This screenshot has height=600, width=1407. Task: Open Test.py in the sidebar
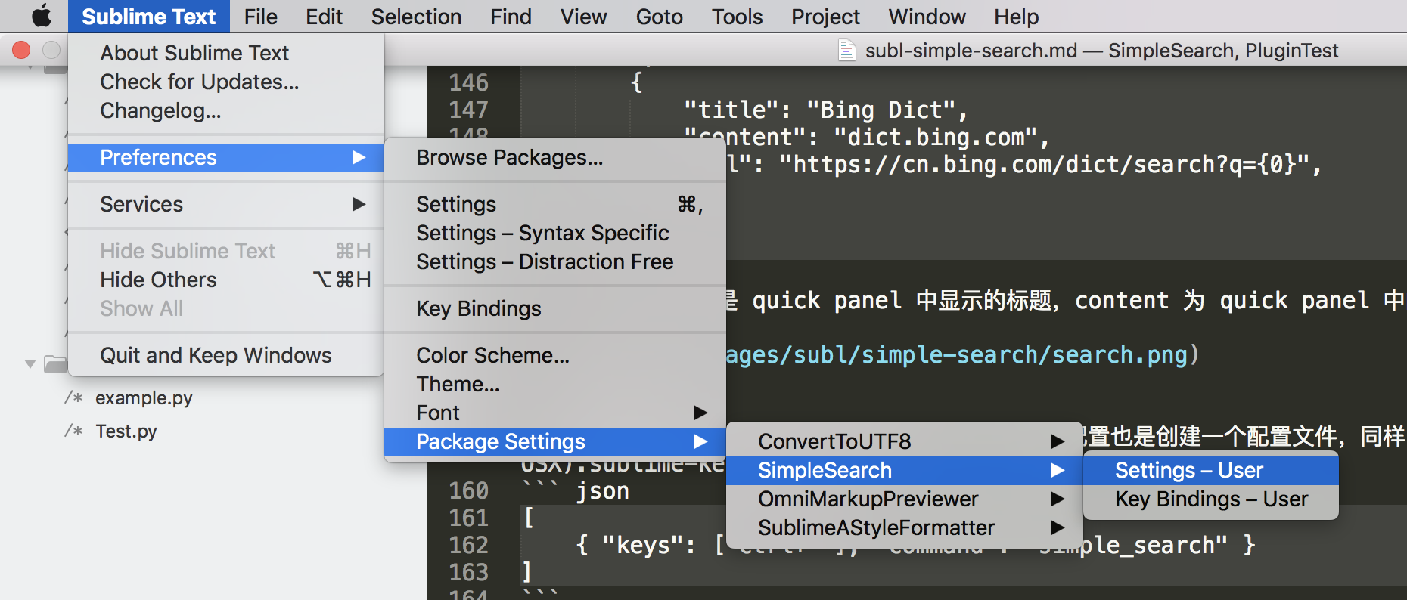(126, 431)
